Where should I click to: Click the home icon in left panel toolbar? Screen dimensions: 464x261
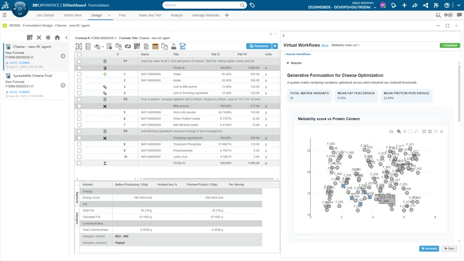click(57, 38)
